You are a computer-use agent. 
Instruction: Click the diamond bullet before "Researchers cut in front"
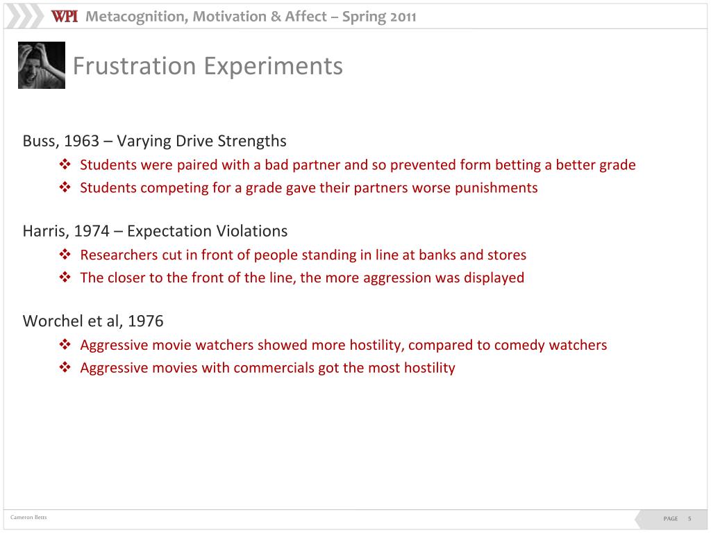click(x=65, y=255)
